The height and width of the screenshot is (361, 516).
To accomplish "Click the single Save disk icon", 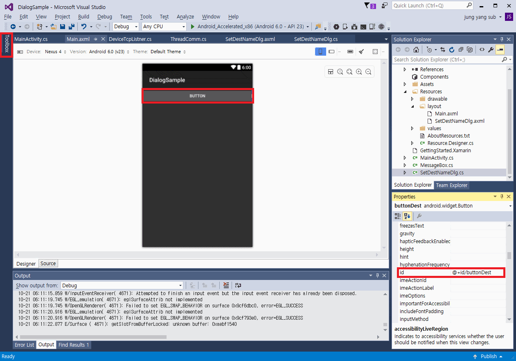I will [x=63, y=27].
